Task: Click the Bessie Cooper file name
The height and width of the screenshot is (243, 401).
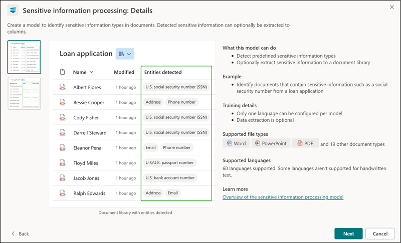Action: tap(89, 102)
